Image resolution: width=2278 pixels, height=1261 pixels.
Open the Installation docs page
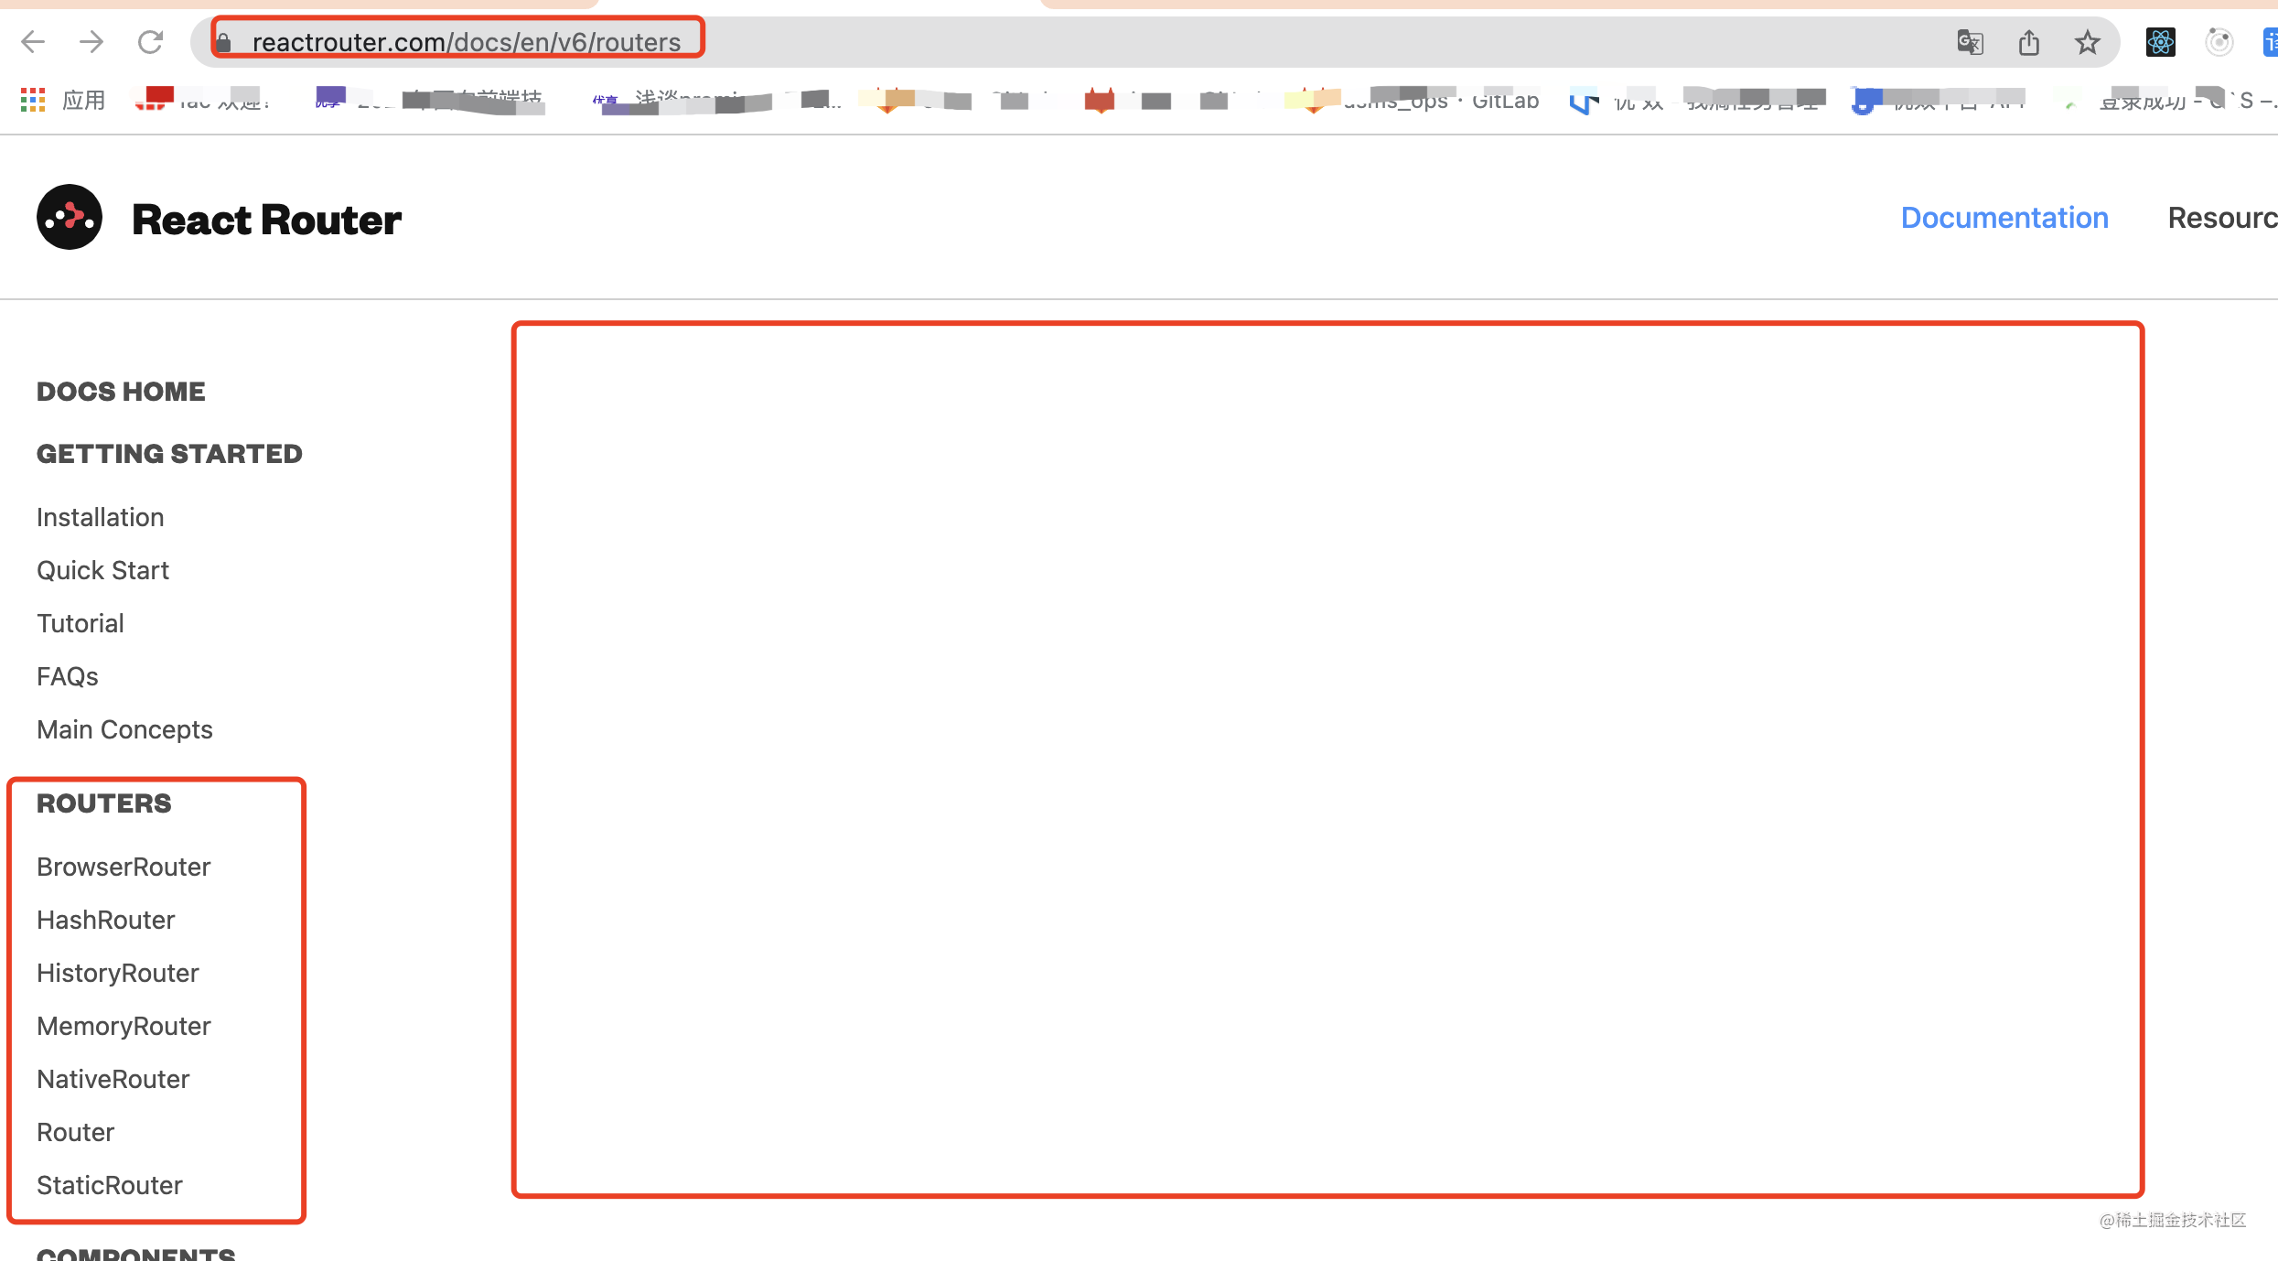click(x=101, y=517)
